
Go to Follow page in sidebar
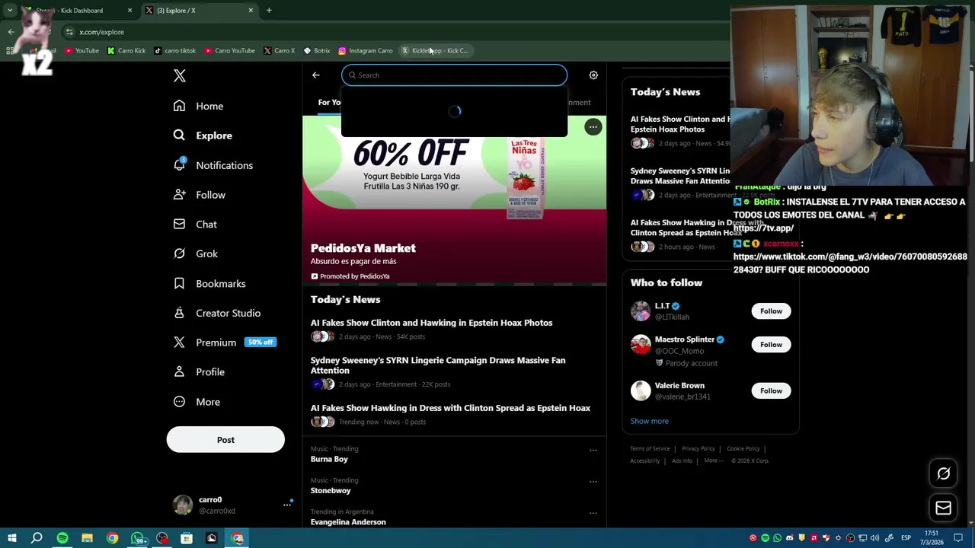[x=199, y=195]
